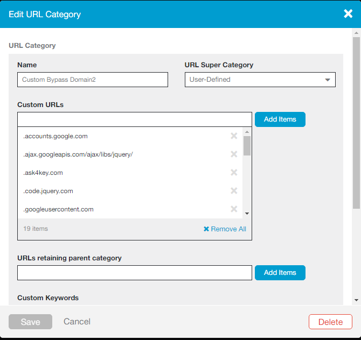This screenshot has height=340, width=361.
Task: Click Add Items for Custom URLs
Action: pyautogui.click(x=280, y=119)
